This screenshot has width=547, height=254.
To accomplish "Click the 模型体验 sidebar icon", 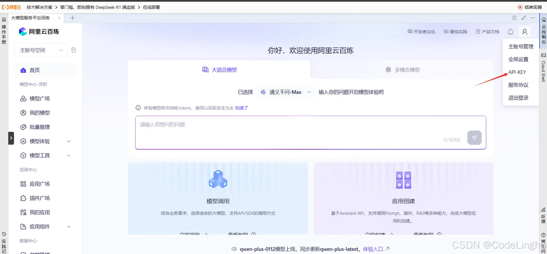I will click(23, 141).
